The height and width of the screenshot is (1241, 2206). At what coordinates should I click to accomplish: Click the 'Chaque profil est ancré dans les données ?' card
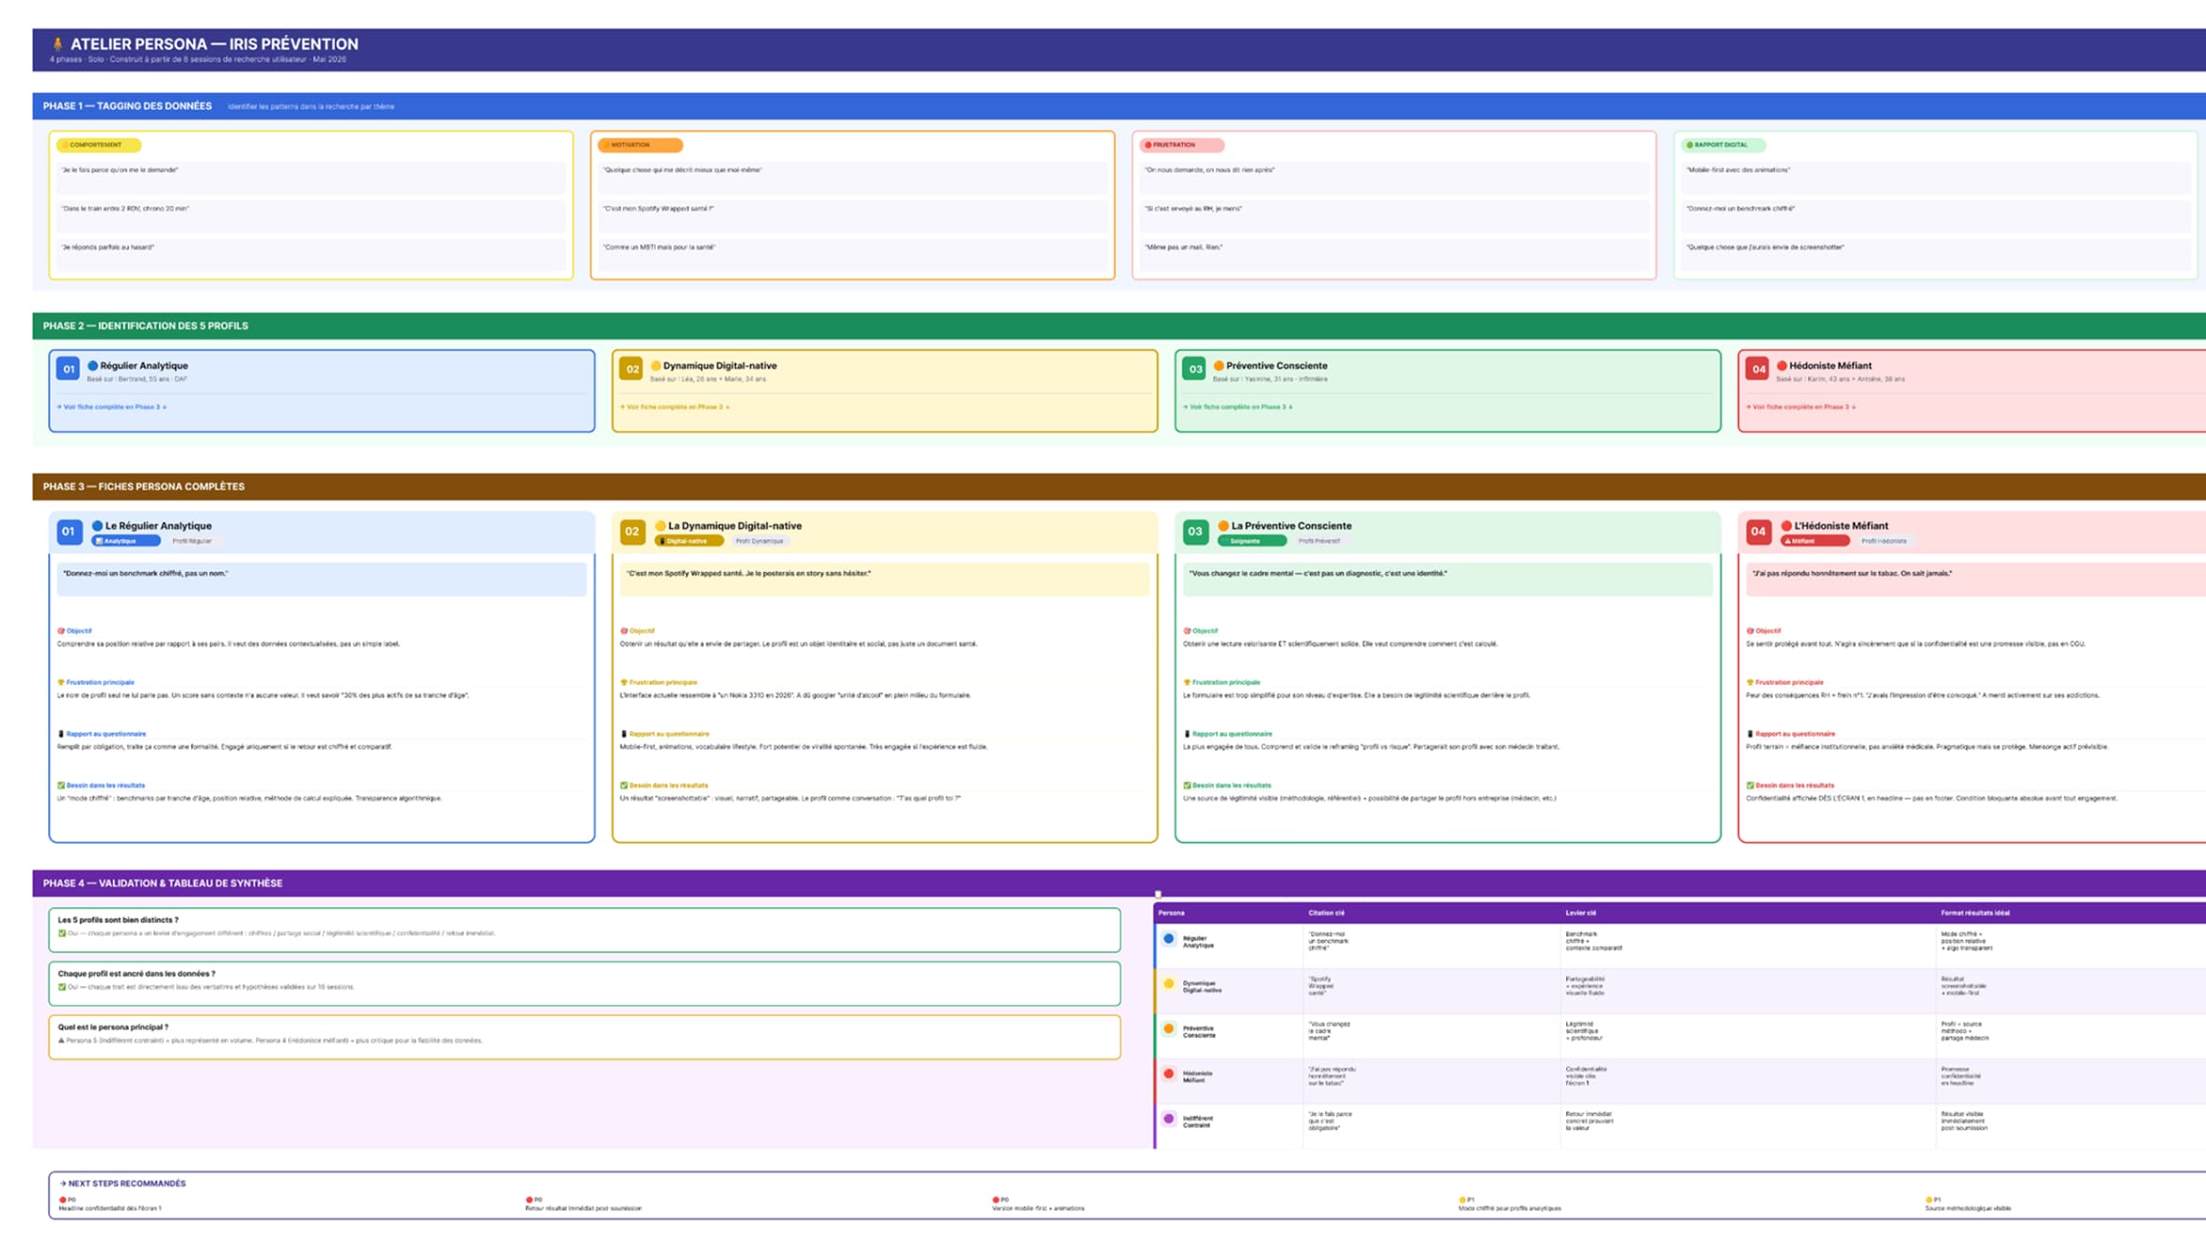coord(584,983)
